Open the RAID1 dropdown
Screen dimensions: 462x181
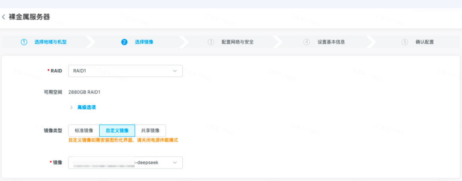(125, 71)
